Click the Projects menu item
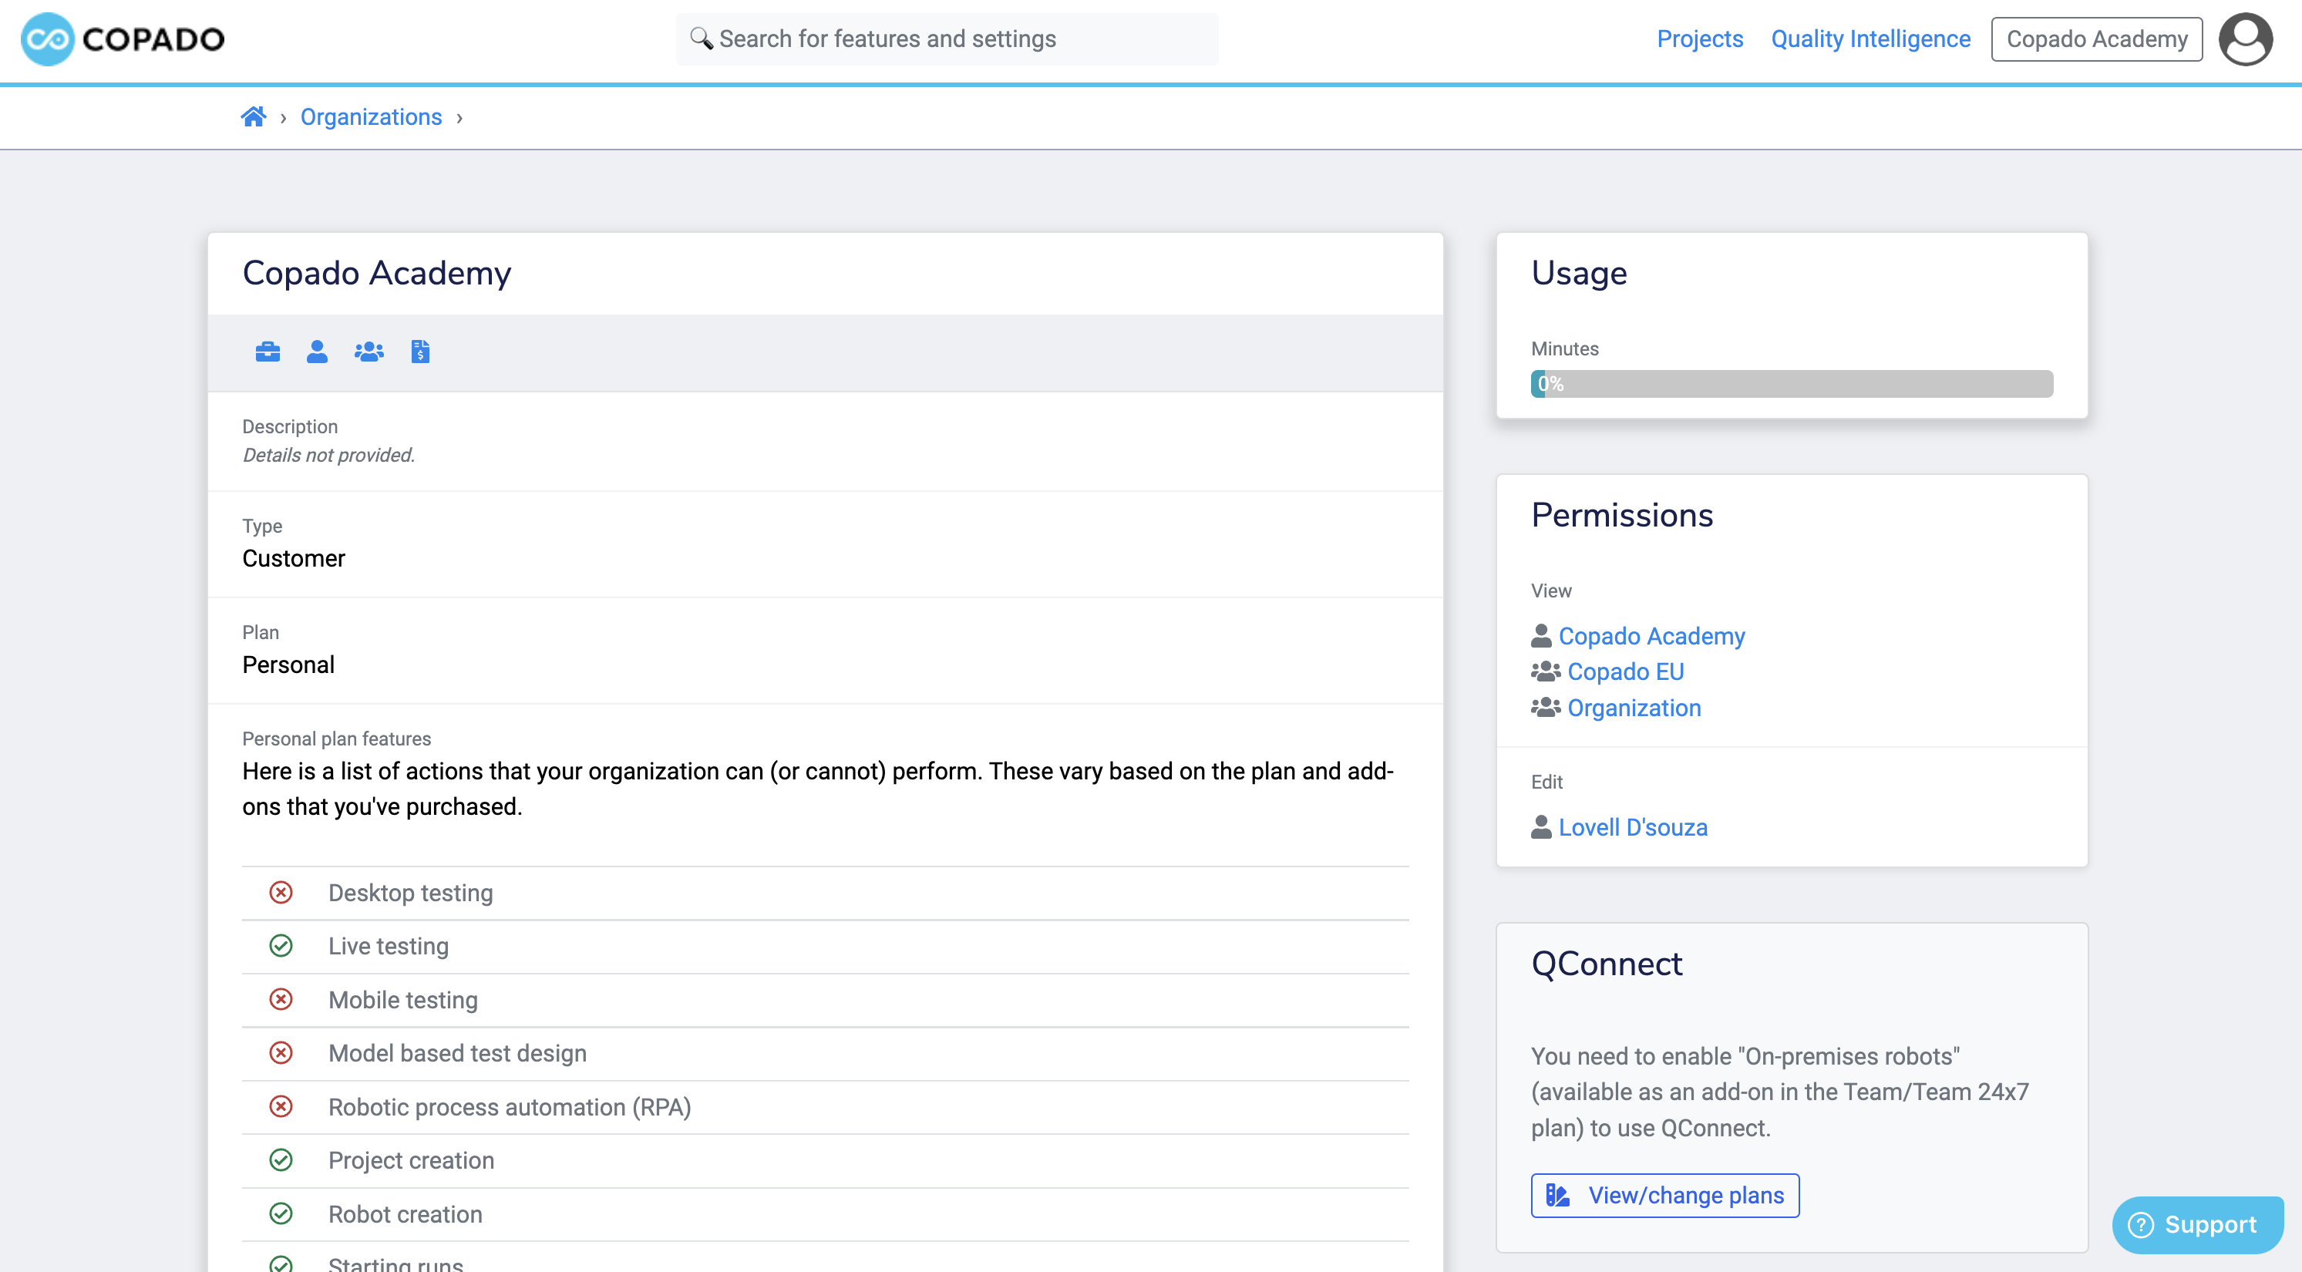The image size is (2302, 1272). (1699, 39)
